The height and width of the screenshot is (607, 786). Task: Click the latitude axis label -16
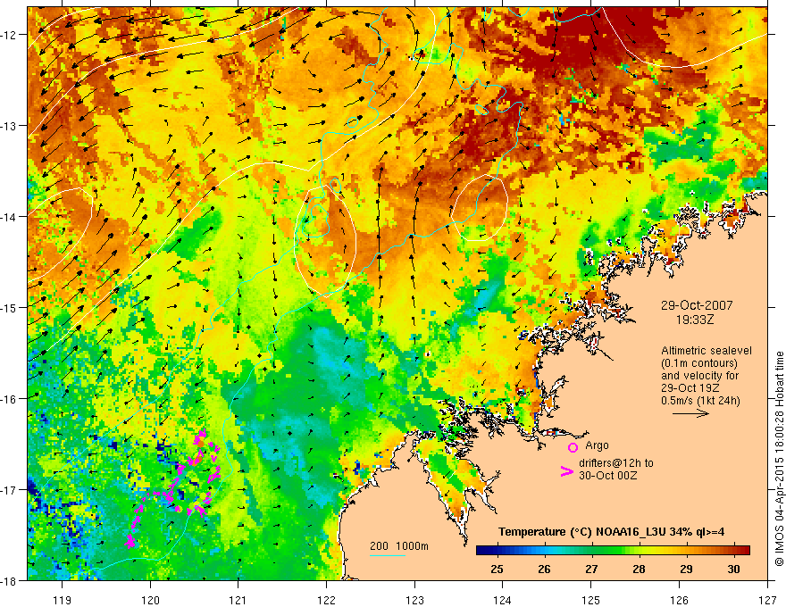(x=10, y=399)
